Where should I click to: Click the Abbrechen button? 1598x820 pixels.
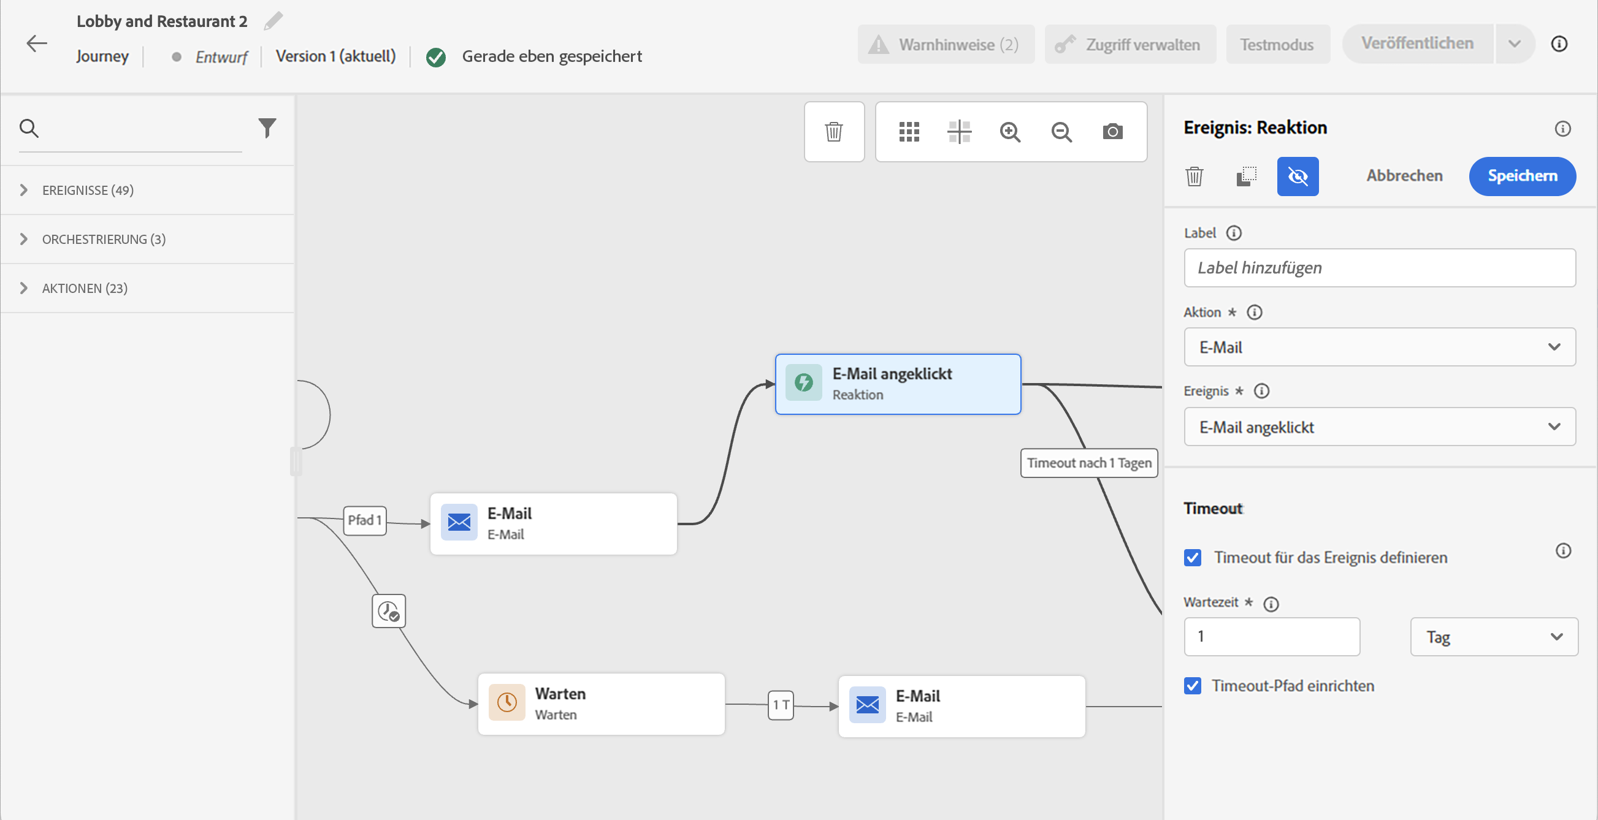pyautogui.click(x=1404, y=176)
